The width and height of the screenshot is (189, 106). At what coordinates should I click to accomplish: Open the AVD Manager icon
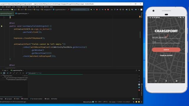129,10
